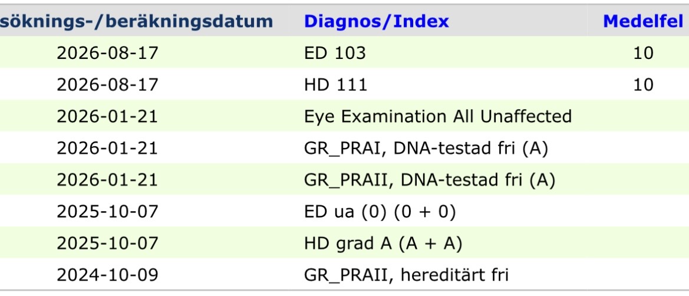Click the 2025-10-07 date beside ED ua
This screenshot has width=689, height=296.
point(107,212)
